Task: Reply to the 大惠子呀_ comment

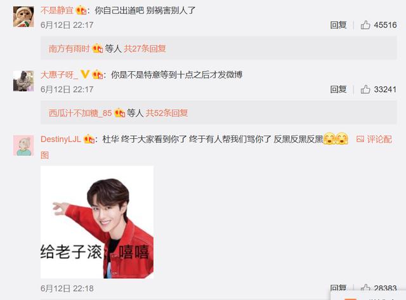Action: tap(338, 89)
